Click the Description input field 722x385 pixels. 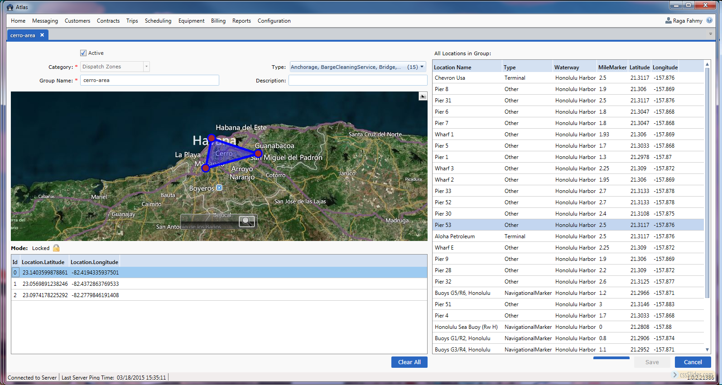click(358, 80)
